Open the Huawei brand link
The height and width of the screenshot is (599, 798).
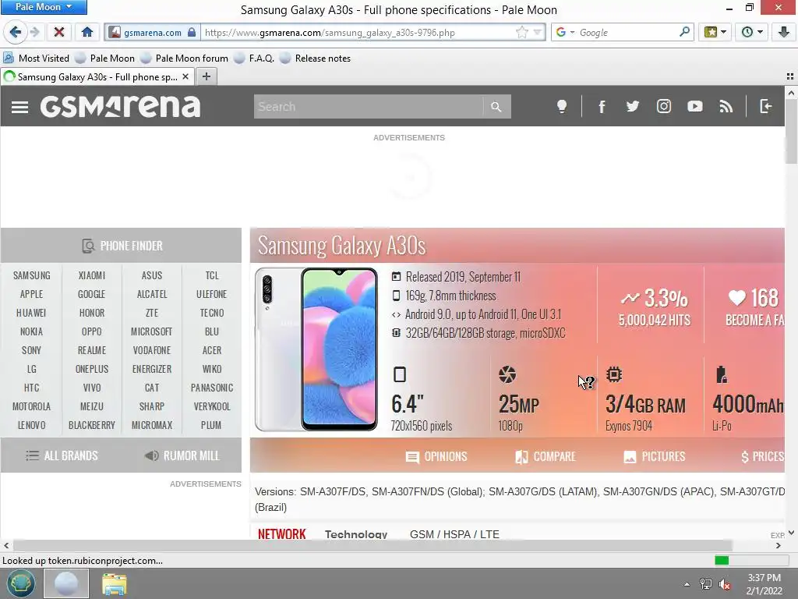pos(31,313)
